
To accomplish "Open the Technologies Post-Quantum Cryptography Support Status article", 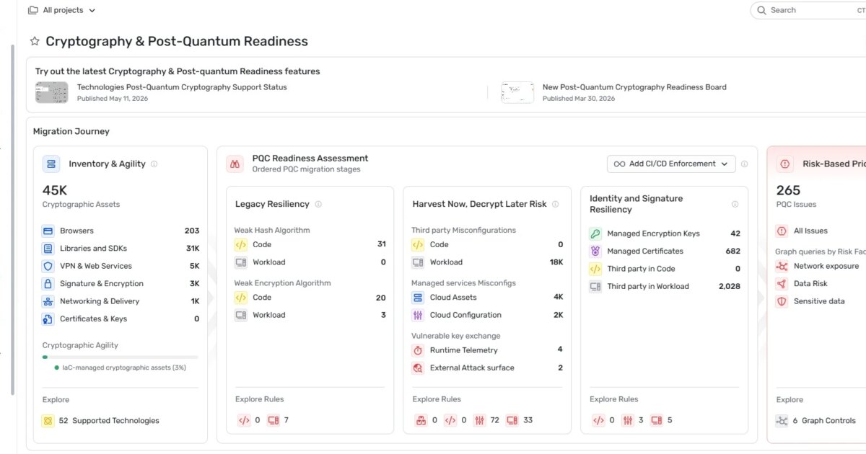I will click(x=182, y=87).
